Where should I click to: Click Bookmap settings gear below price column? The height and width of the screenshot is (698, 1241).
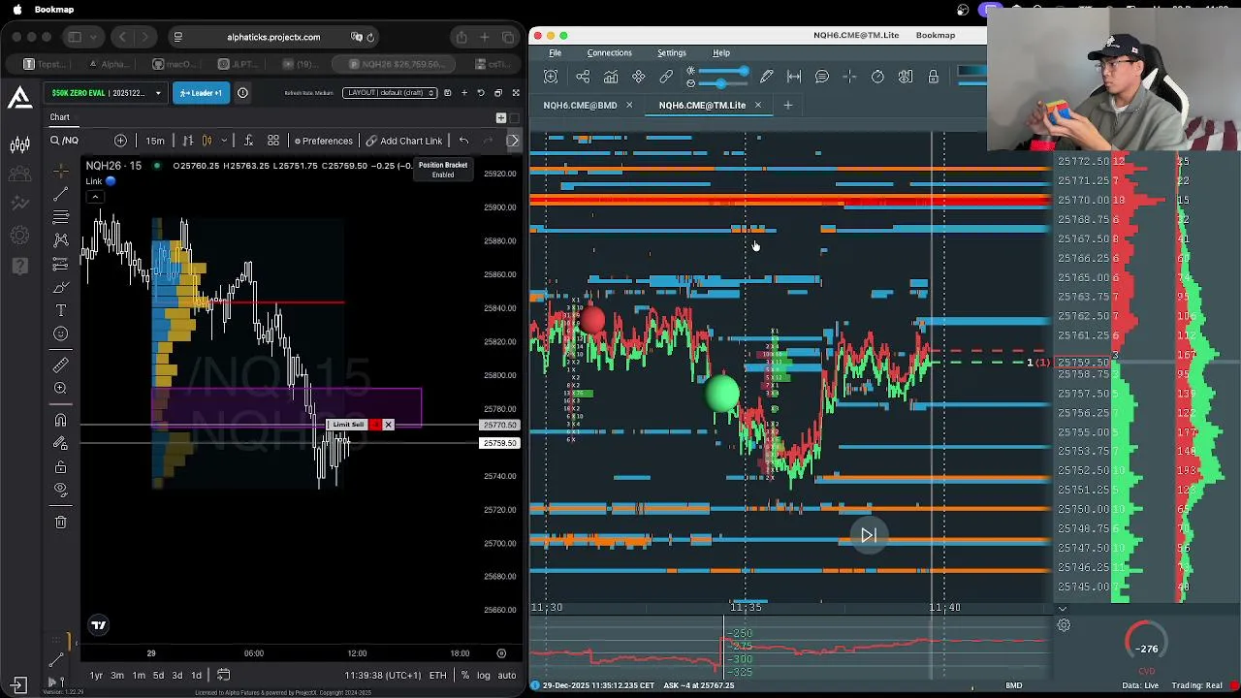[1064, 625]
